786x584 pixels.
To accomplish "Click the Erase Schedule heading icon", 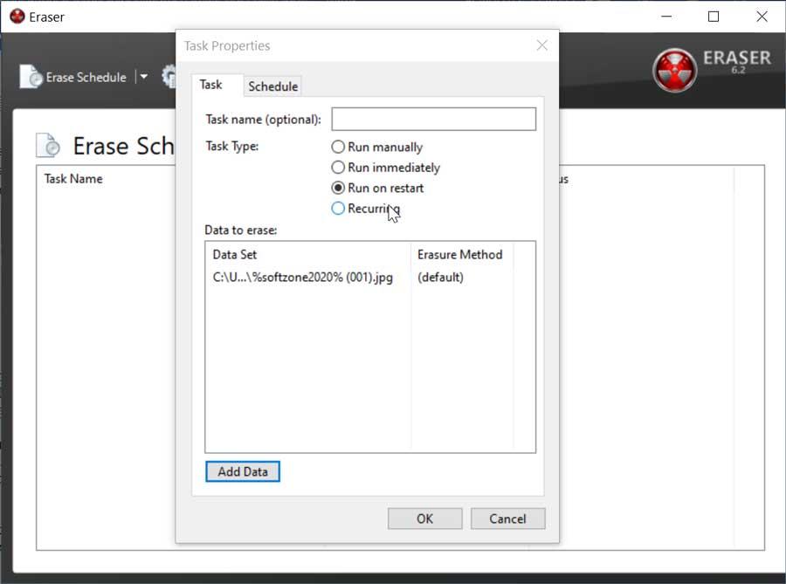I will coord(48,145).
